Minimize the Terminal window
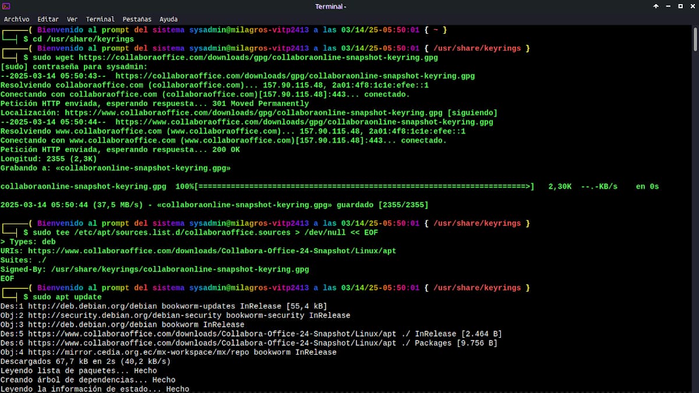This screenshot has height=393, width=699. (x=668, y=6)
